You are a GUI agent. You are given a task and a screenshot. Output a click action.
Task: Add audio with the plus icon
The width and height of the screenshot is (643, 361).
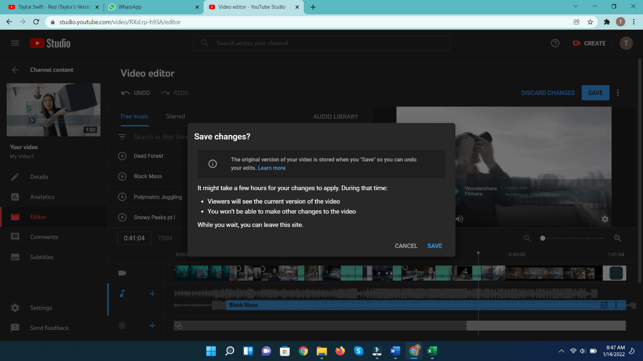(x=152, y=293)
